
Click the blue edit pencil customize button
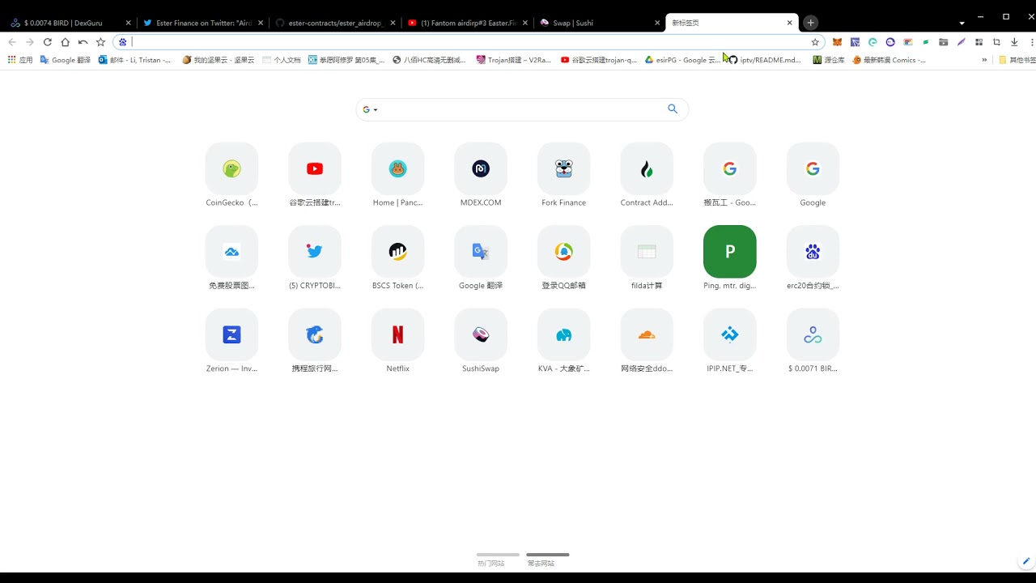tap(1026, 561)
